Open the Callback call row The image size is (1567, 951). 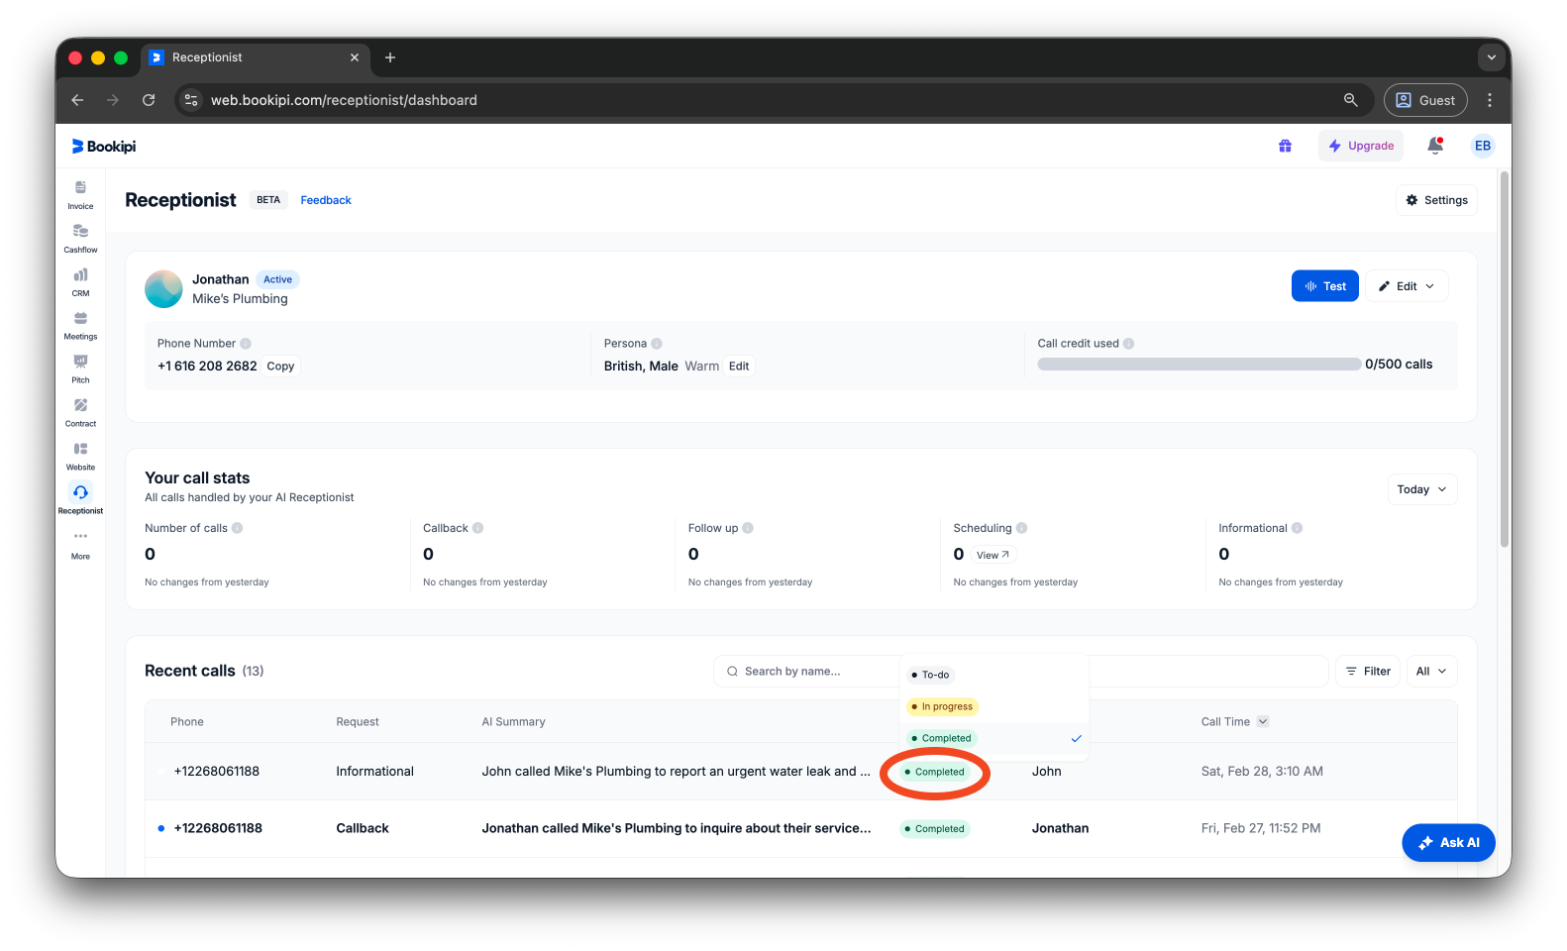pos(800,829)
